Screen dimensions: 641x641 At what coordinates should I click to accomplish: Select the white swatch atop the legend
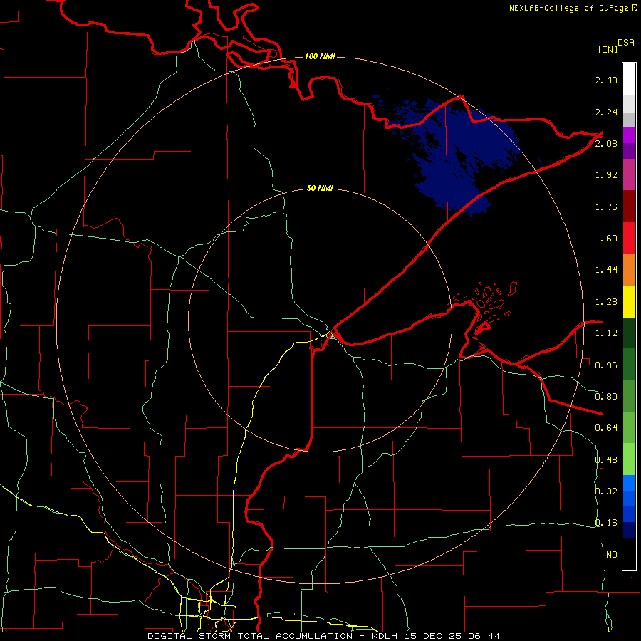click(629, 79)
